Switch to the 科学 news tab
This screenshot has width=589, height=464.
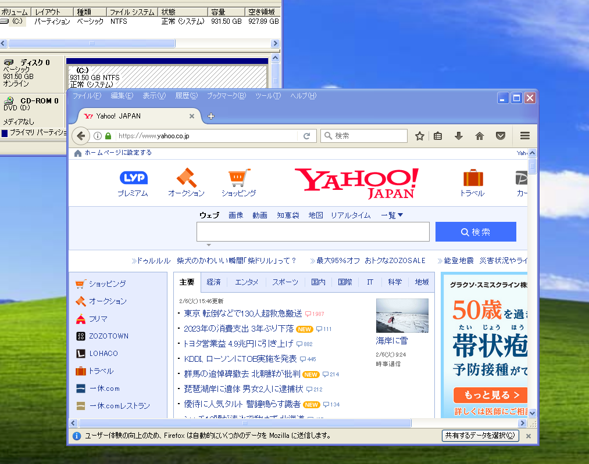[395, 282]
